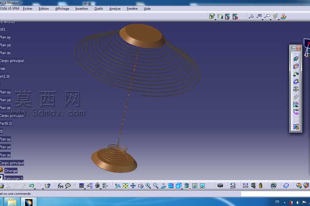The image size is (310, 206).
Task: Open the Fichier menu
Action: [x=27, y=9]
